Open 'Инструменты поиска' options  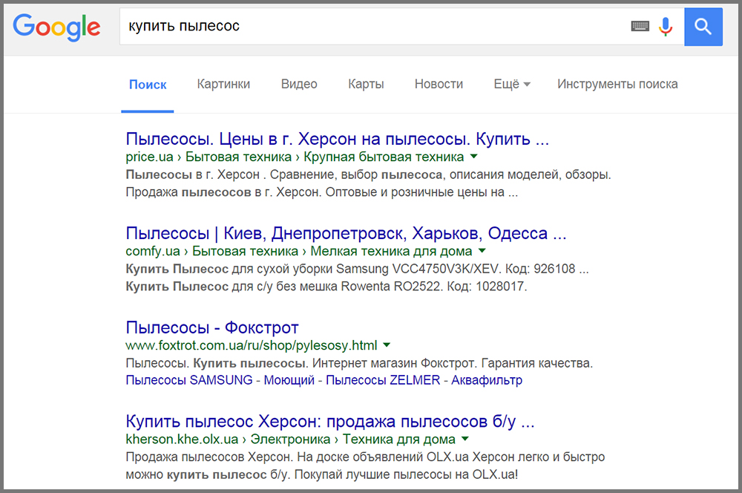tap(617, 84)
